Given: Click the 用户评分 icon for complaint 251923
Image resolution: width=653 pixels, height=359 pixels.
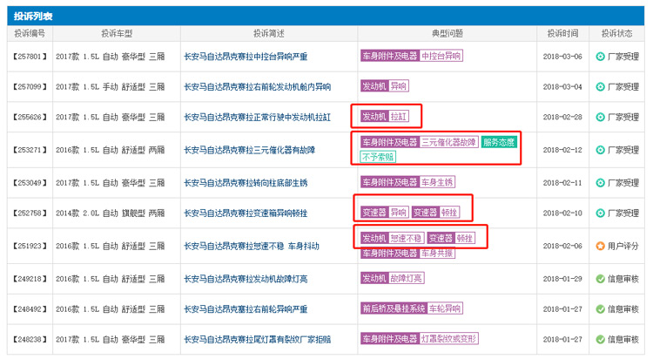Looking at the screenshot, I should [600, 245].
